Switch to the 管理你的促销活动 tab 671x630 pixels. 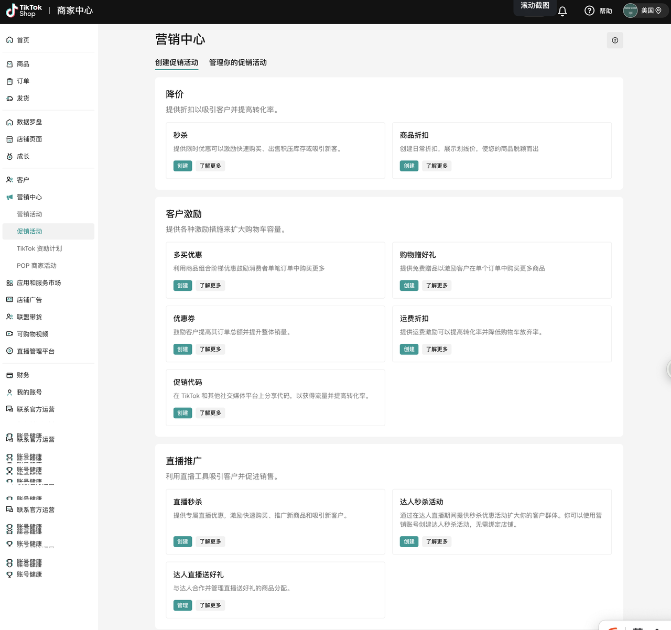tap(238, 62)
